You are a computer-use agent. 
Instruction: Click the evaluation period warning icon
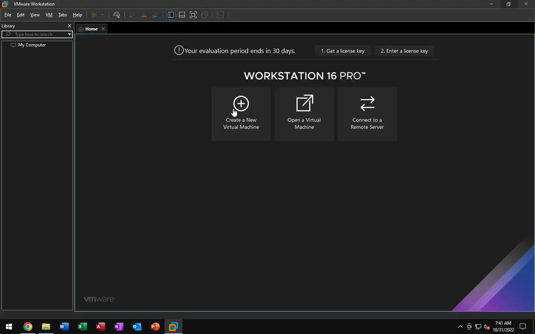point(179,50)
